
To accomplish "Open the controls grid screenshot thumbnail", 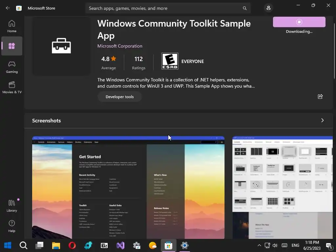I will tap(283, 187).
